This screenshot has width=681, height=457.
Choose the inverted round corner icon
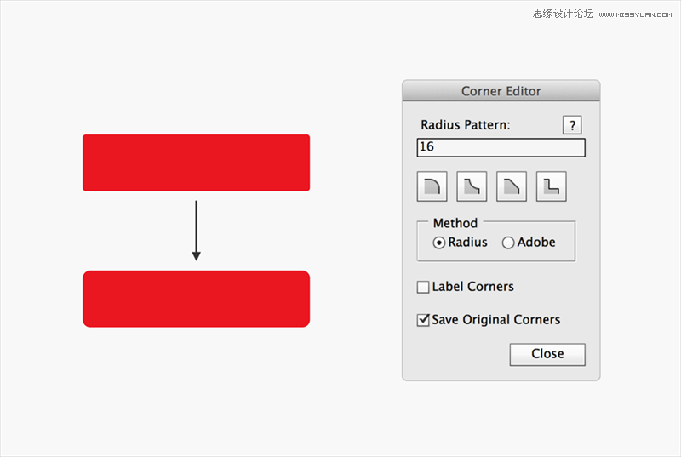tap(472, 186)
